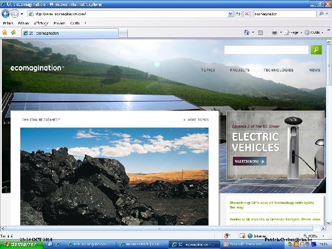The width and height of the screenshot is (332, 249).
Task: Click the RSS feeds icon in command bar
Action: pos(261,33)
